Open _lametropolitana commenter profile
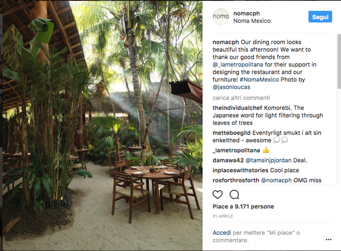Screen dimensions: 341x251 click(236, 150)
